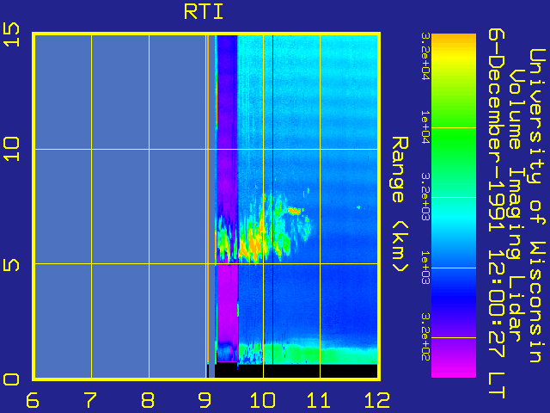Click the 3.2e+02 colorbar label
The height and width of the screenshot is (413, 550).
tap(425, 337)
